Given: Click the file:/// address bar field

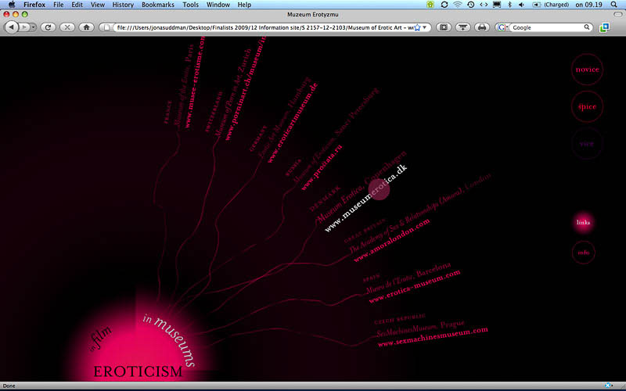Looking at the screenshot, I should tap(264, 27).
